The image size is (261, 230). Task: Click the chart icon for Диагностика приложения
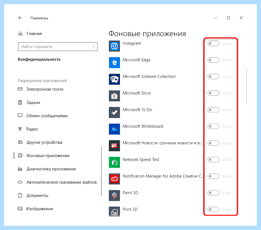(20, 169)
